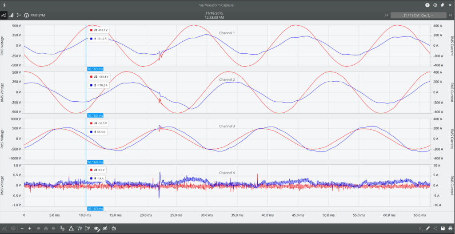Click the Channel 3 plot title
455x234 pixels.
tap(227, 126)
